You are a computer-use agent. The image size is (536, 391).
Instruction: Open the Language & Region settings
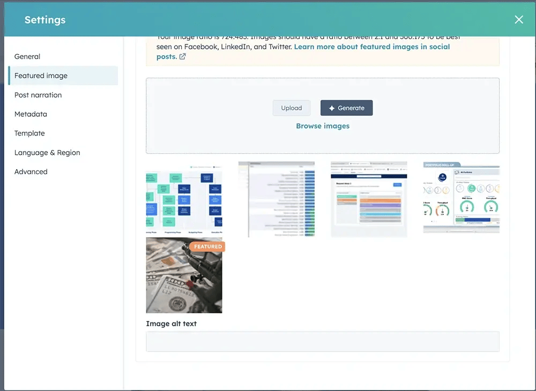[x=47, y=153]
